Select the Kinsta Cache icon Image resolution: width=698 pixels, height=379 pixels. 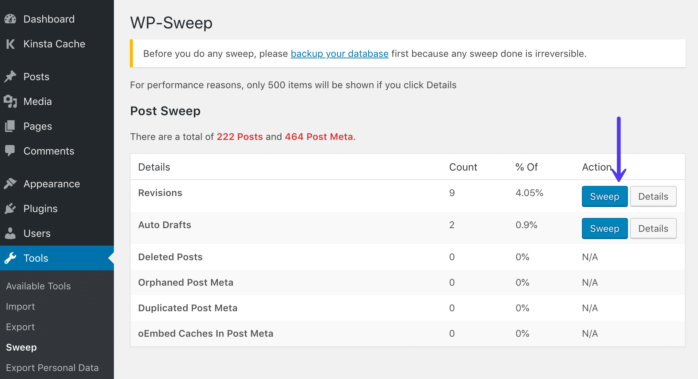(11, 44)
